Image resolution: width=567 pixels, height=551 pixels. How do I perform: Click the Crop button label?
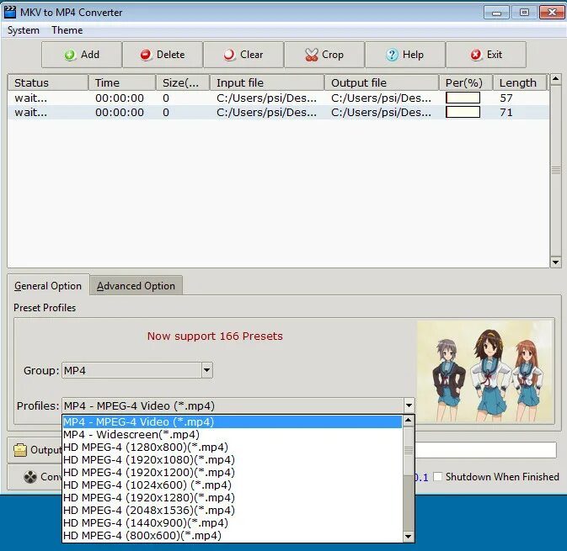tap(333, 55)
